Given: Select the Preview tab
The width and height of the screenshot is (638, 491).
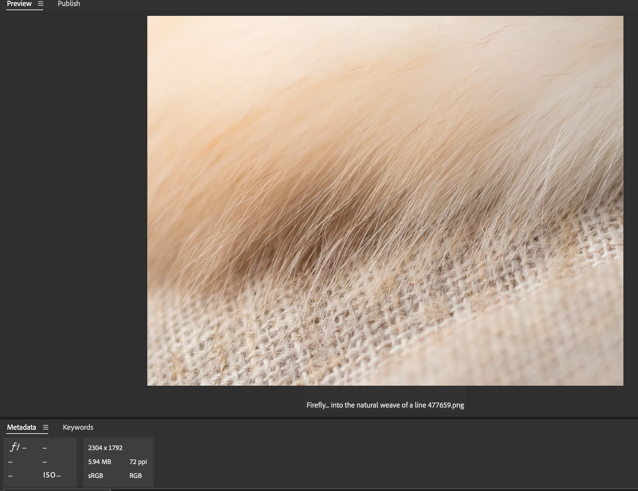Looking at the screenshot, I should click(19, 4).
